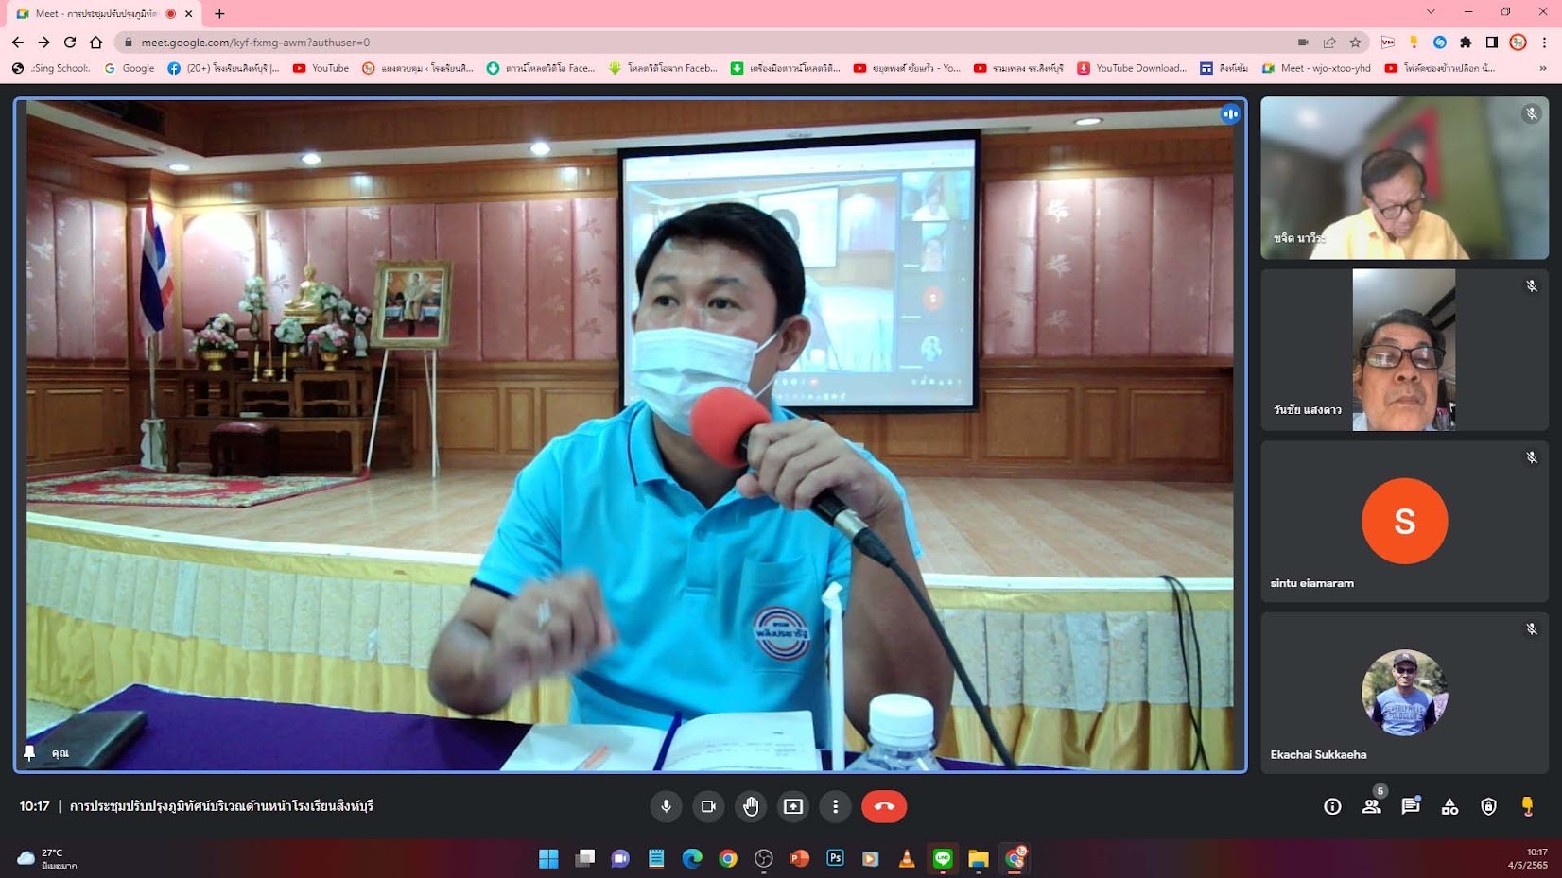This screenshot has width=1562, height=878.
Task: Open the in-call chat messages
Action: coord(1410,806)
